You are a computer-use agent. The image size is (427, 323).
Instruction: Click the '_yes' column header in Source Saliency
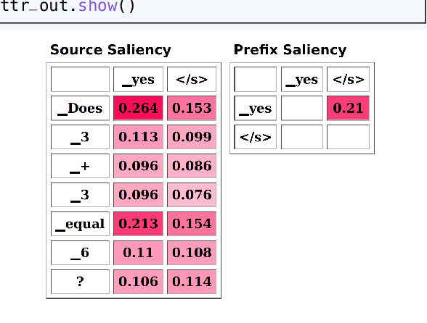click(138, 80)
